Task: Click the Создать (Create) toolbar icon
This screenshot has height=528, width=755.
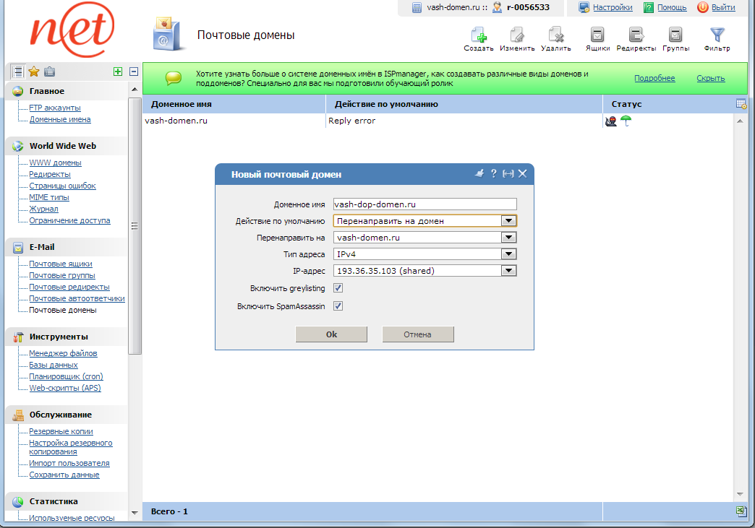Action: (478, 35)
